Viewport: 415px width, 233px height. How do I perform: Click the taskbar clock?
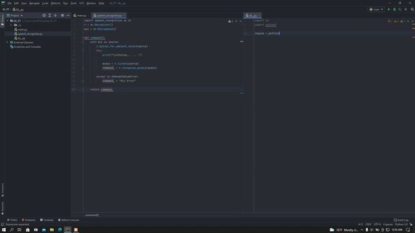(397, 230)
